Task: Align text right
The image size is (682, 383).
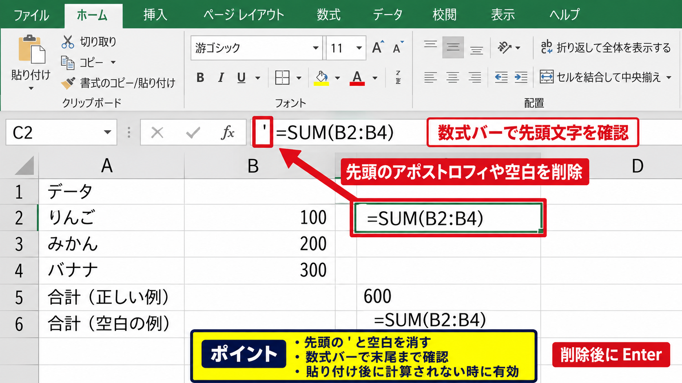Action: pyautogui.click(x=475, y=77)
